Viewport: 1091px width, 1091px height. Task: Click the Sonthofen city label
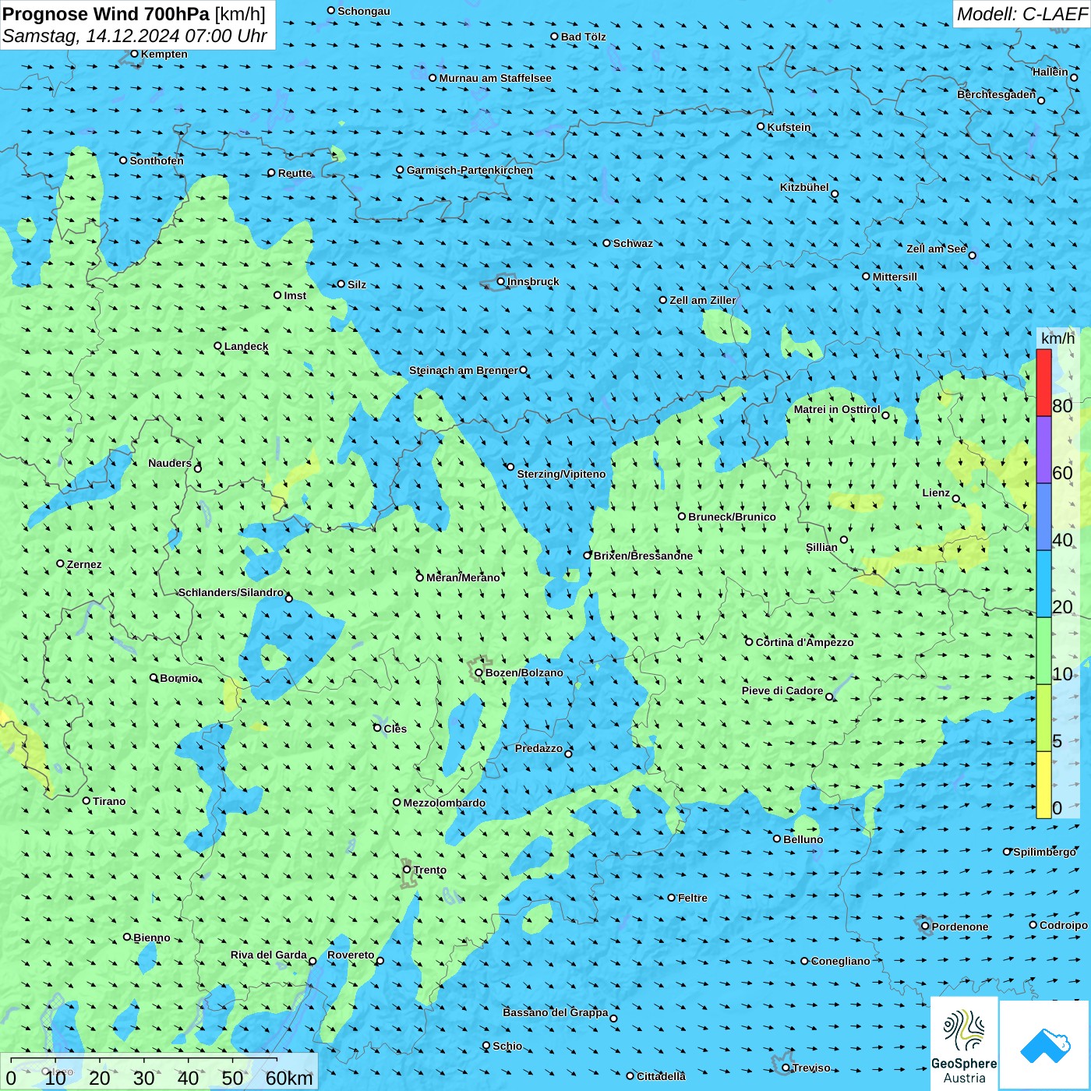(x=157, y=161)
